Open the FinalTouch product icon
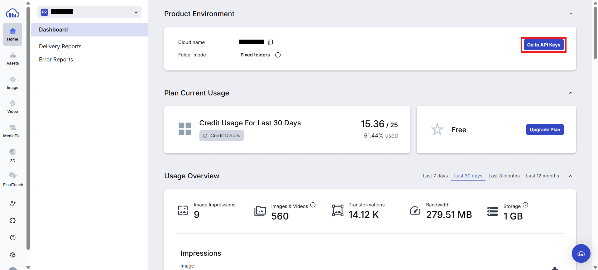 tap(13, 179)
